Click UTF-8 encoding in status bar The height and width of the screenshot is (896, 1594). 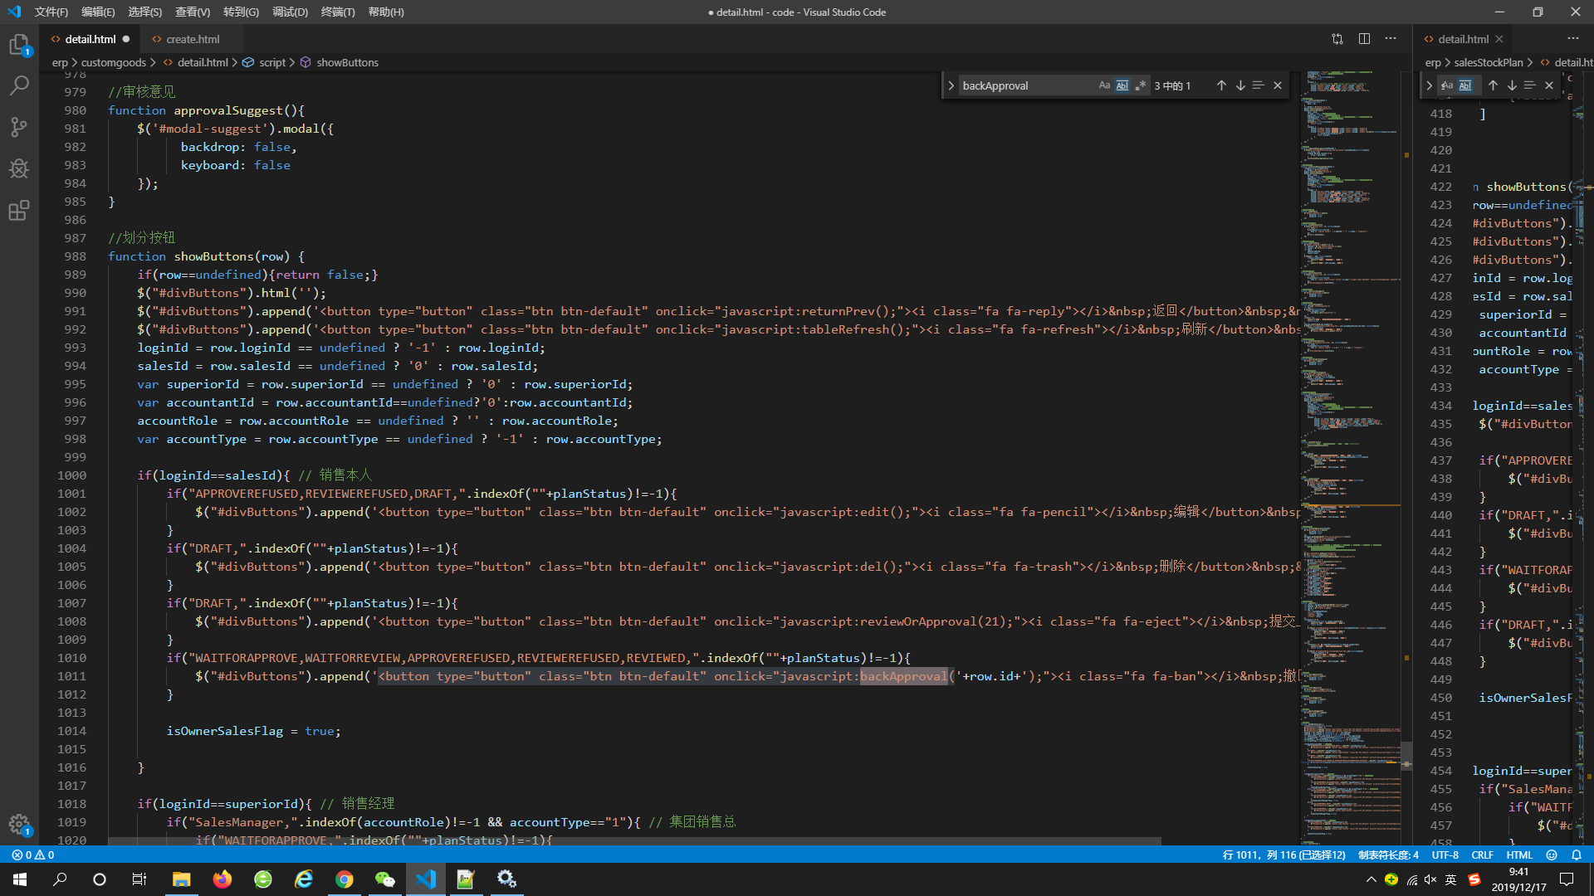tap(1445, 855)
